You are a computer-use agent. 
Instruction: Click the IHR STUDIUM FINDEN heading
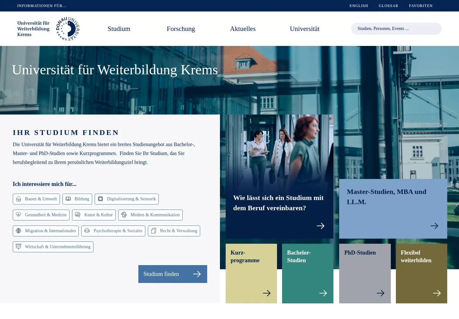(x=66, y=132)
